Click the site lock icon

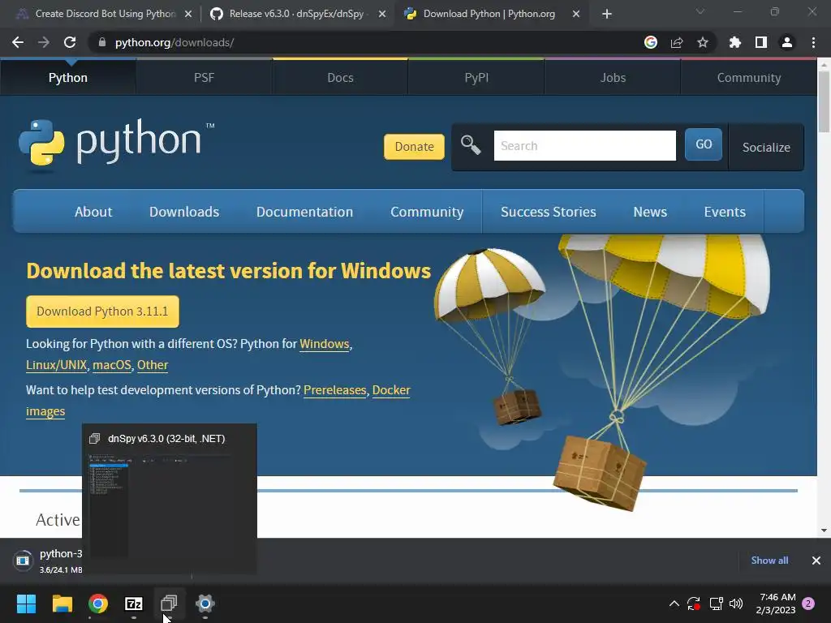(102, 42)
